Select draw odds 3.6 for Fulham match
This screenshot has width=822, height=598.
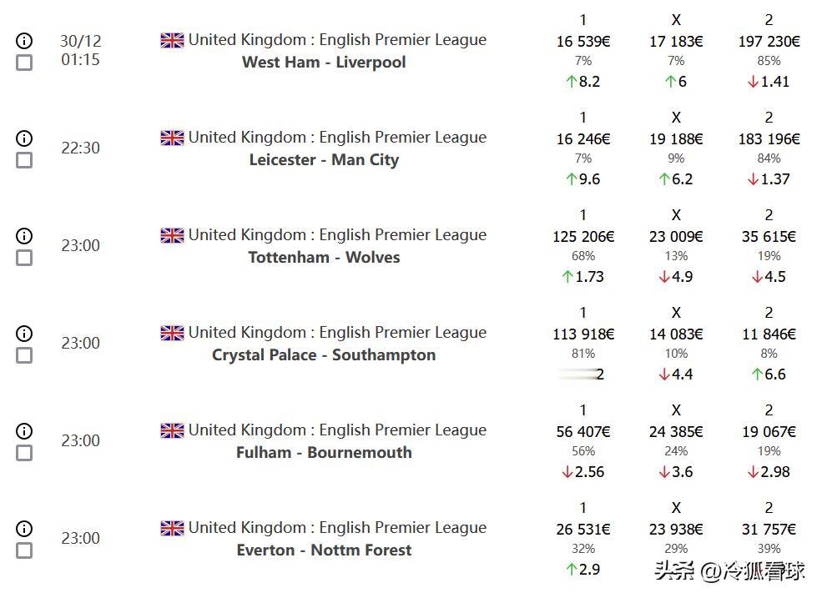coord(676,472)
